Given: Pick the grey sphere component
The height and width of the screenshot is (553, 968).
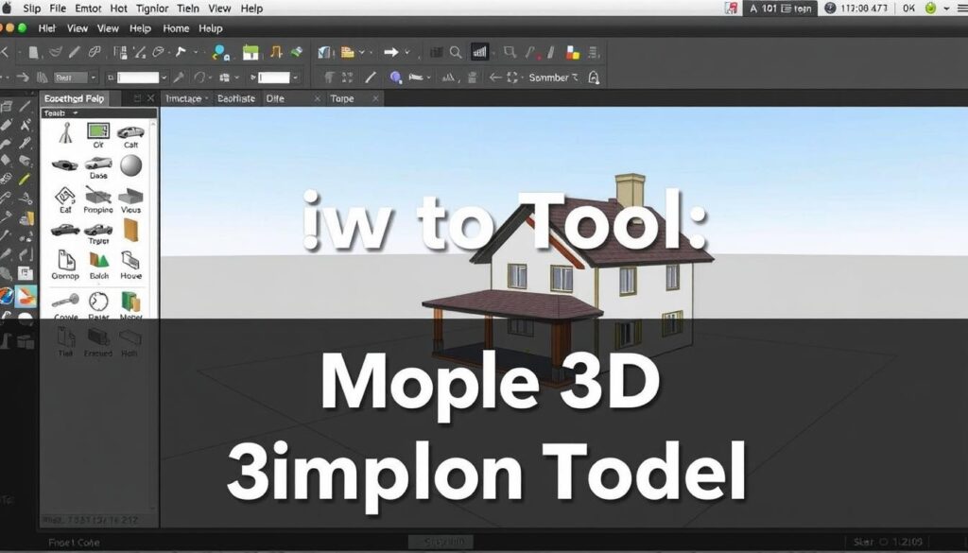Looking at the screenshot, I should click(130, 165).
